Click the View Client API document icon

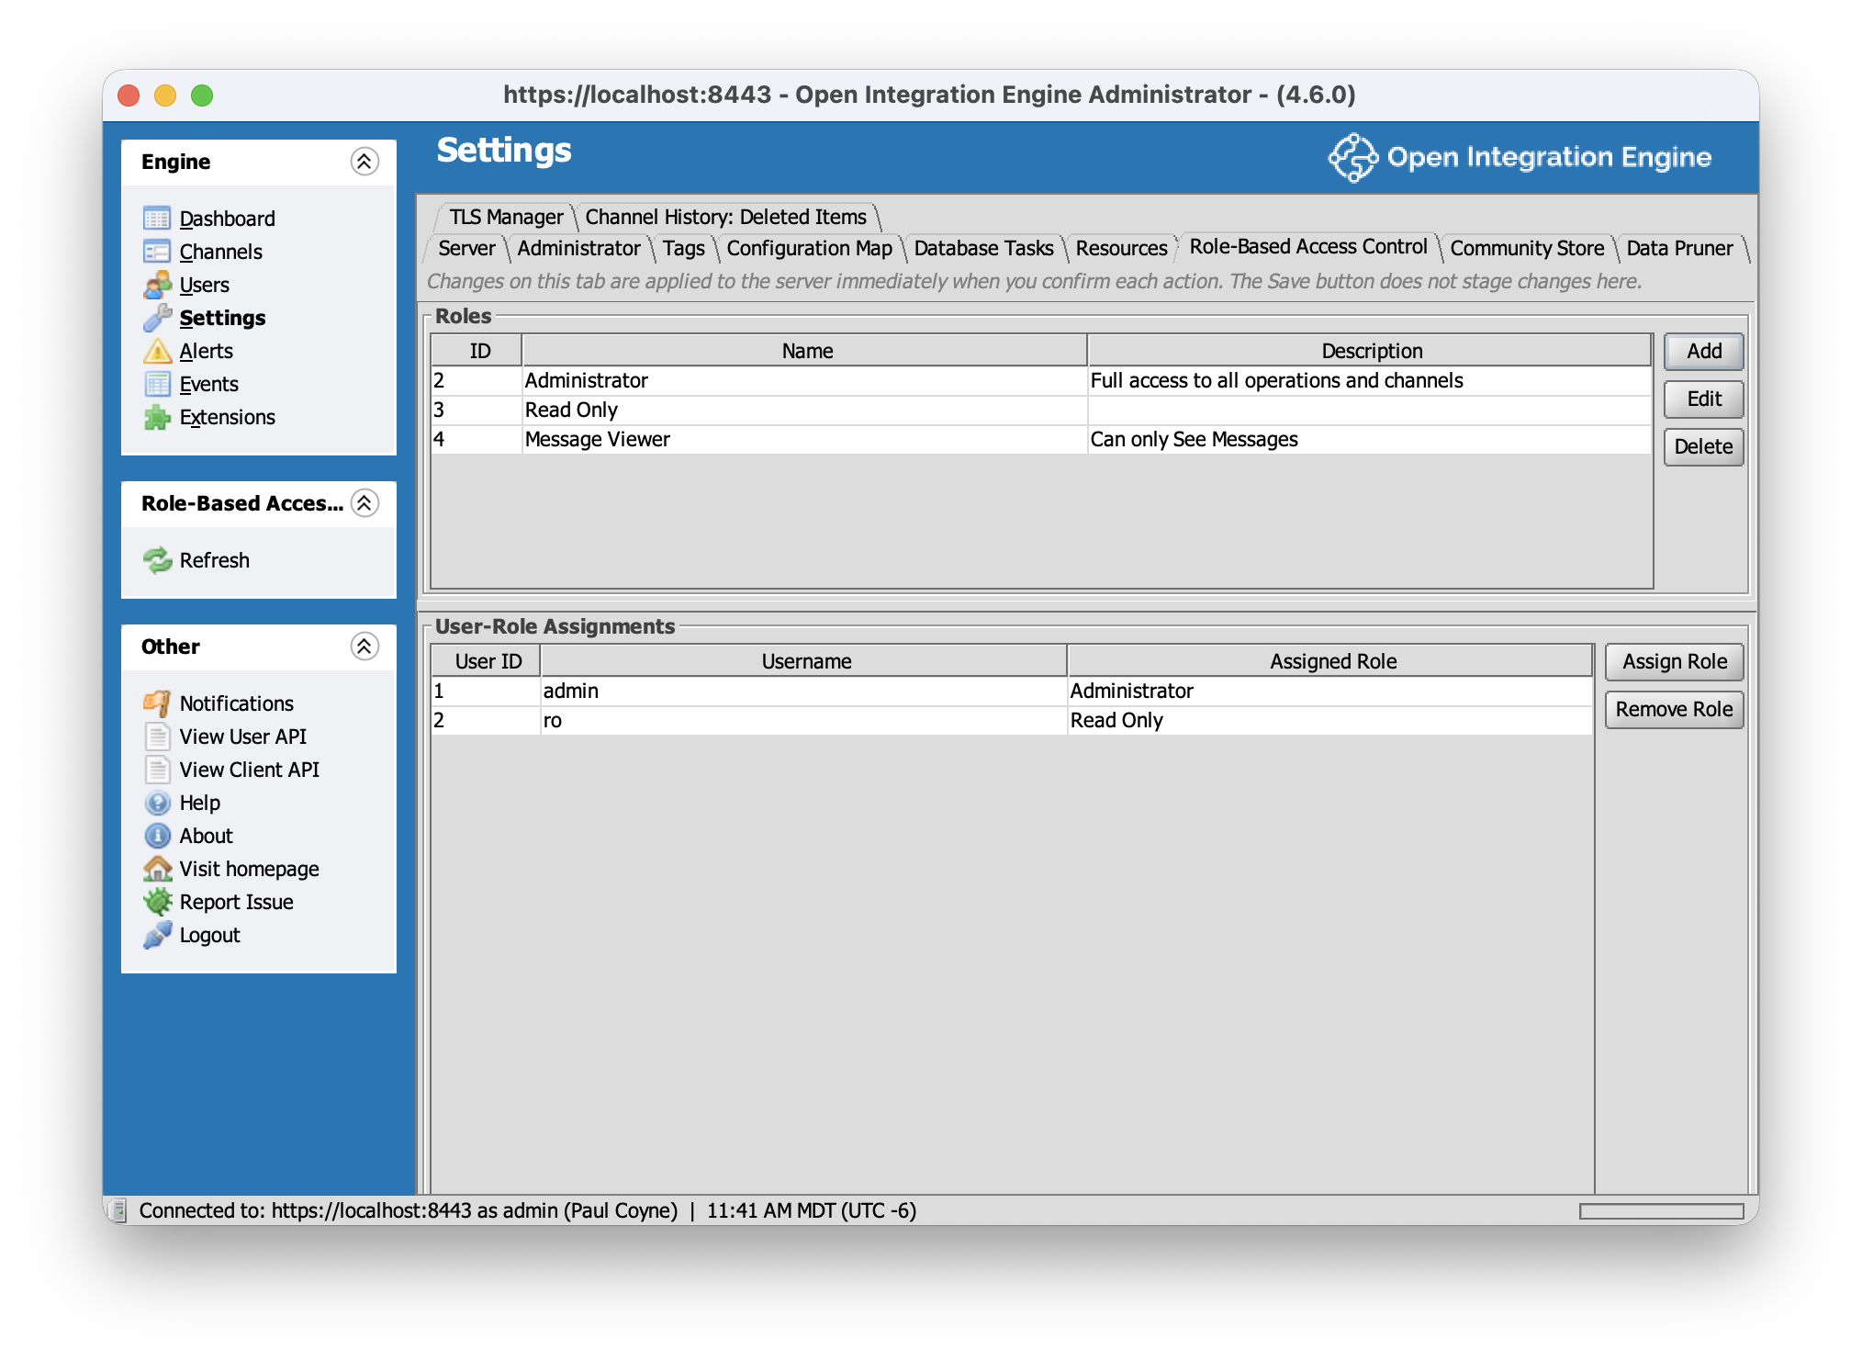point(157,770)
